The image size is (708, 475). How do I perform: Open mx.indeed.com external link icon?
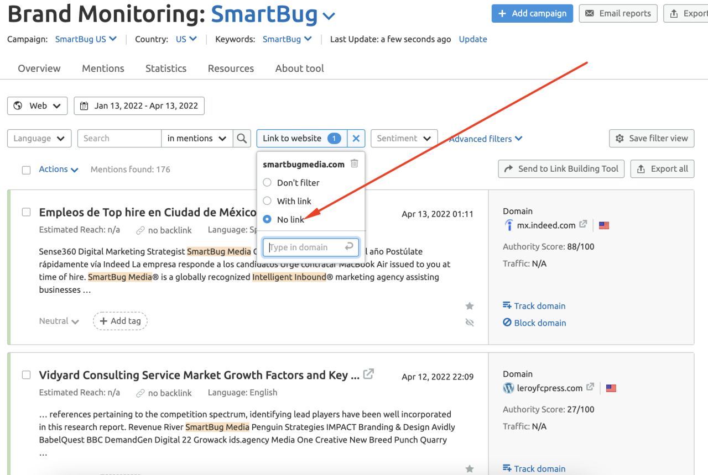583,225
